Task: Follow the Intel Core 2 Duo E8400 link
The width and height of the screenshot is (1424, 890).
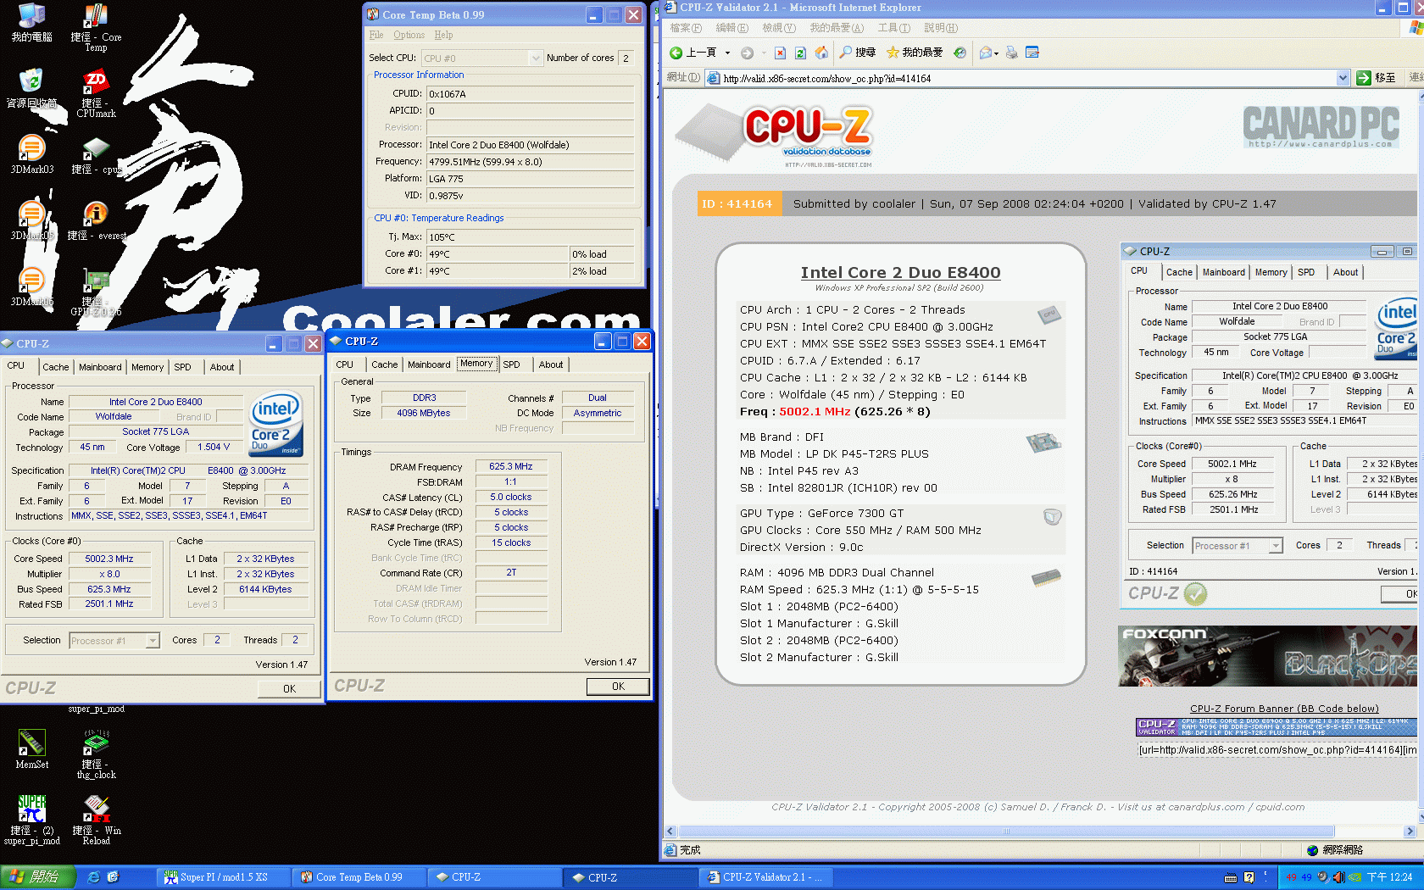Action: click(x=900, y=272)
